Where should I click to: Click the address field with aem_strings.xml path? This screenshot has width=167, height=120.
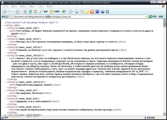[x=79, y=17]
